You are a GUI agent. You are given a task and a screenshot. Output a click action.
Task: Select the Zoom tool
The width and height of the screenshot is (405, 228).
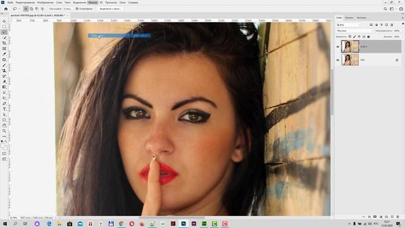[4, 131]
